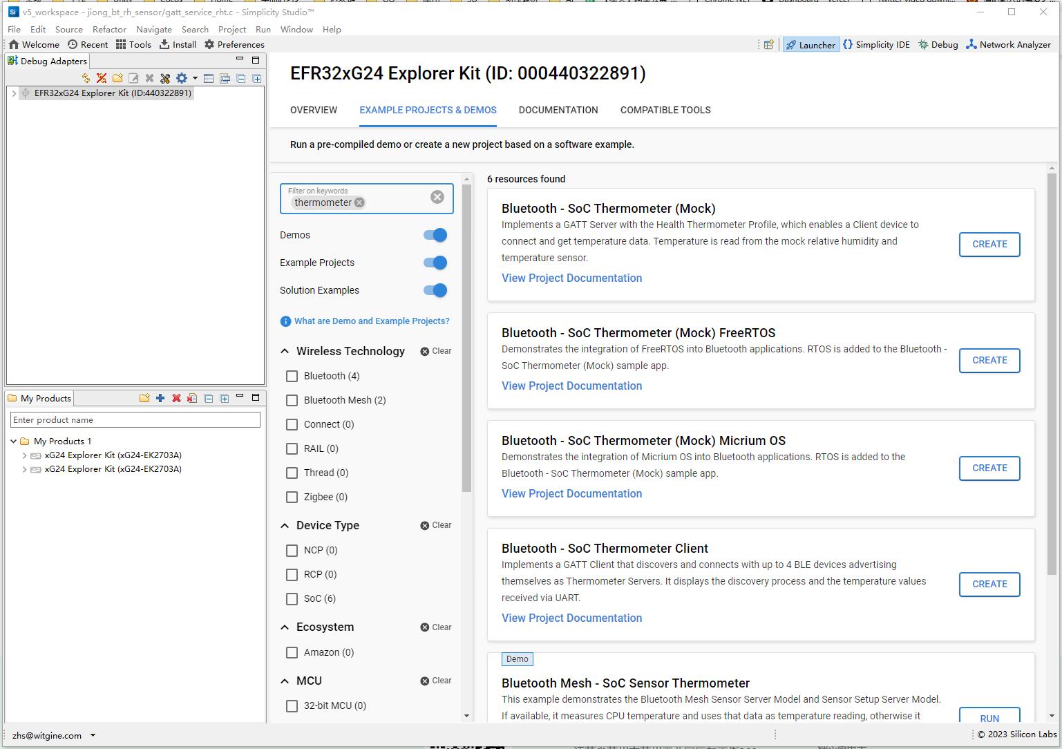Screen dimensions: 1062x749
Task: Create new folder in My Products
Action: point(144,398)
